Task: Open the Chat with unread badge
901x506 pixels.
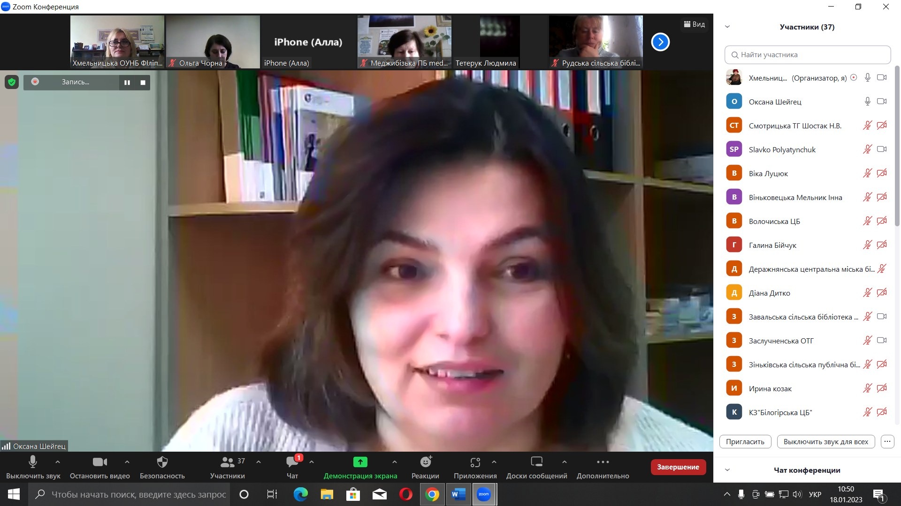Action: pos(292,467)
